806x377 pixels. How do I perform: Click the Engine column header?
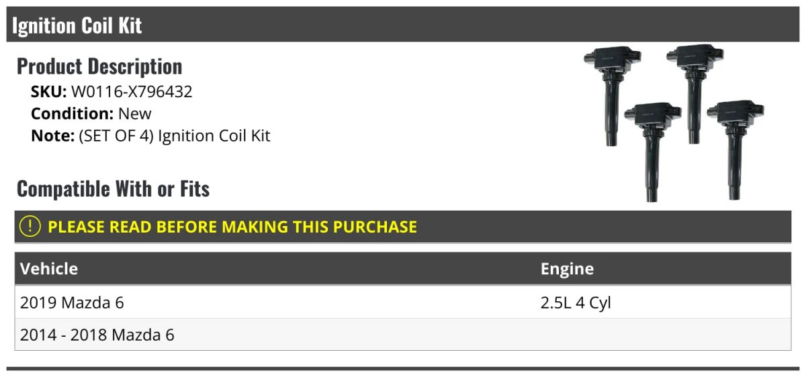coord(567,269)
